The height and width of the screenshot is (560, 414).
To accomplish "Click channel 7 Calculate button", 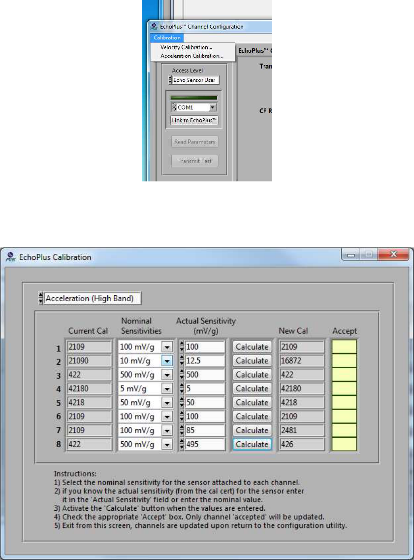I will pyautogui.click(x=252, y=430).
